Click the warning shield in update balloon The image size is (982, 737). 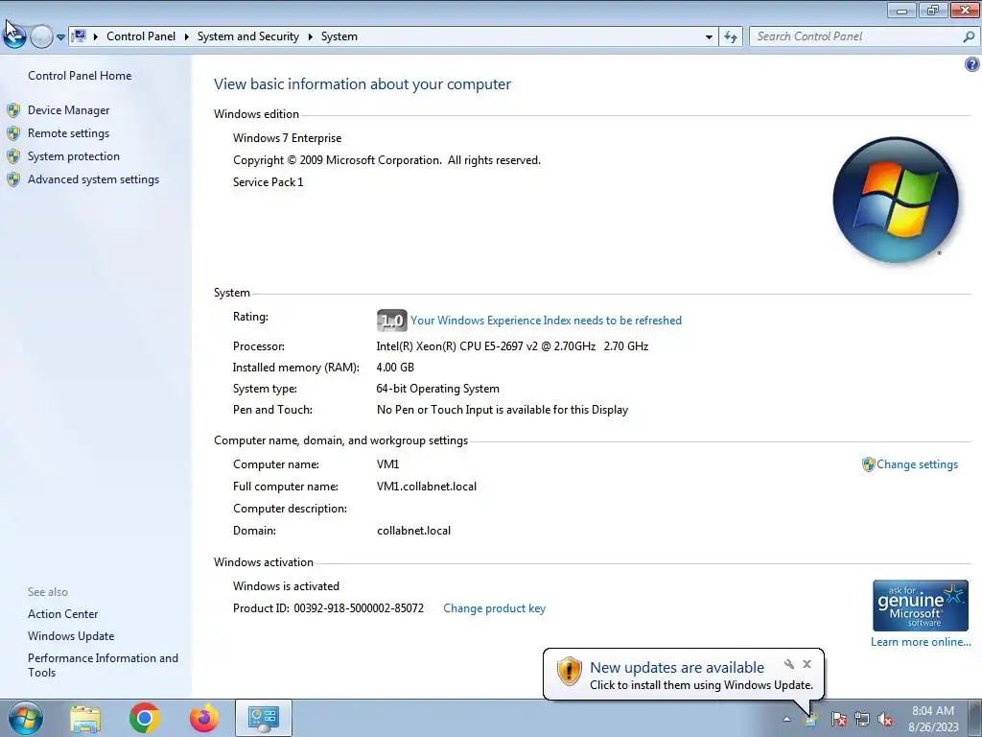(569, 671)
